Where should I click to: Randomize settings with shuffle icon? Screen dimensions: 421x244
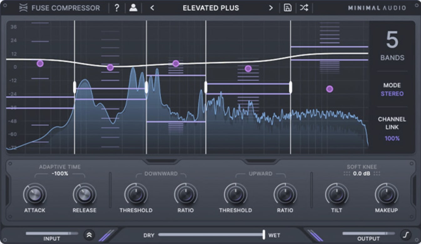click(304, 8)
